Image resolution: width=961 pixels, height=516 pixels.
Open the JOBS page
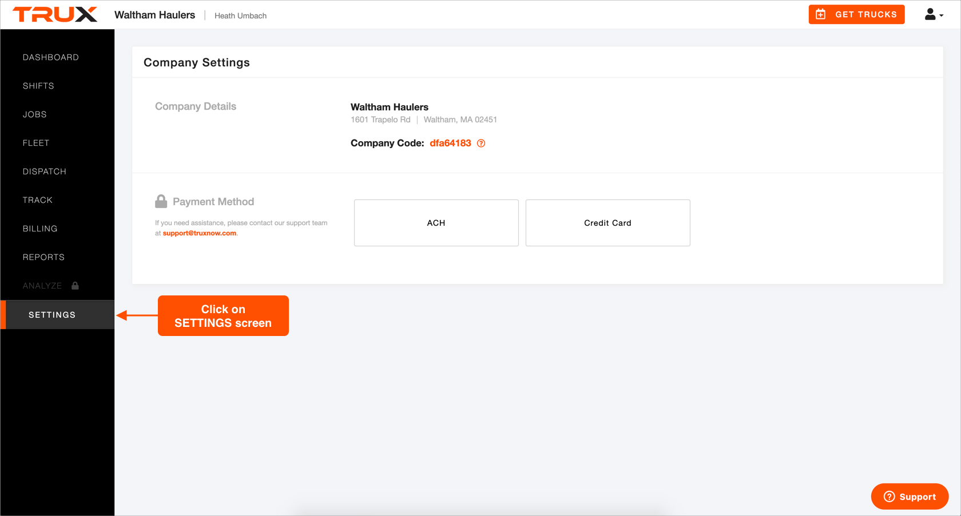pyautogui.click(x=35, y=114)
